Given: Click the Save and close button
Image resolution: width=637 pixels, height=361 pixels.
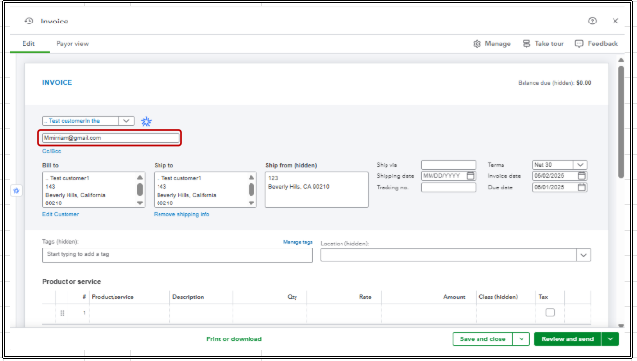Looking at the screenshot, I should [x=482, y=339].
